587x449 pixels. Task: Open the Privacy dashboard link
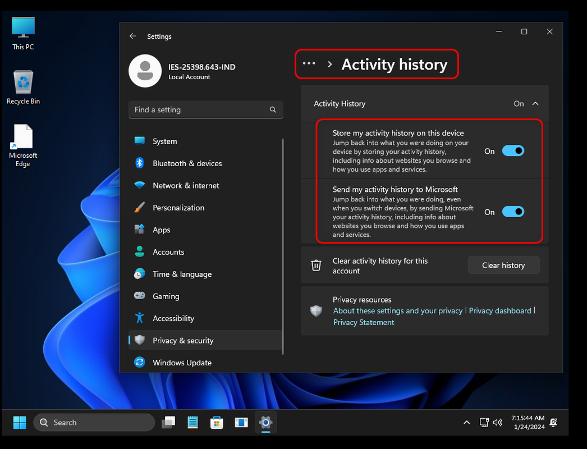(500, 311)
